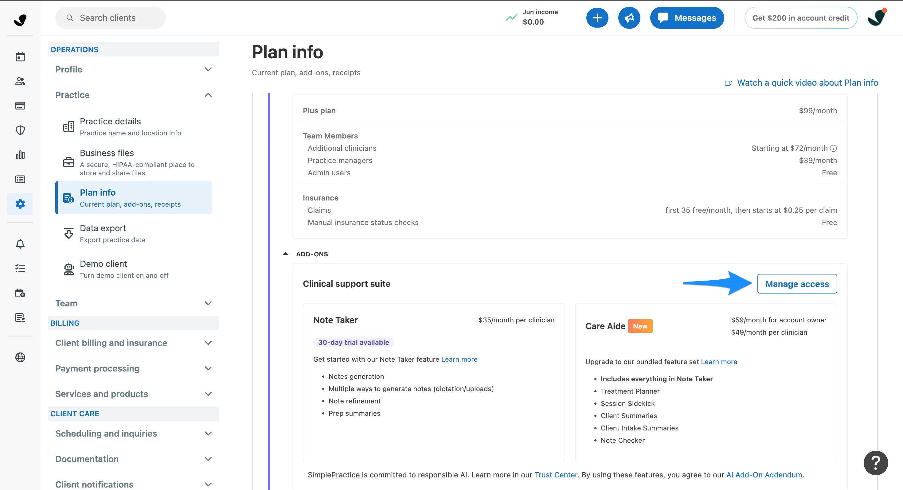Click the Jun income trend icon
Viewport: 903px width, 490px height.
[511, 17]
